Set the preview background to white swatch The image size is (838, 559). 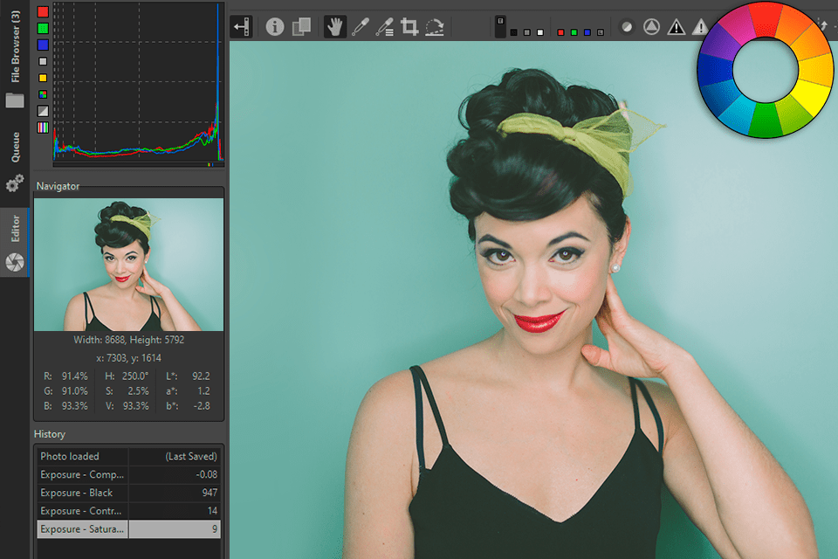(541, 32)
